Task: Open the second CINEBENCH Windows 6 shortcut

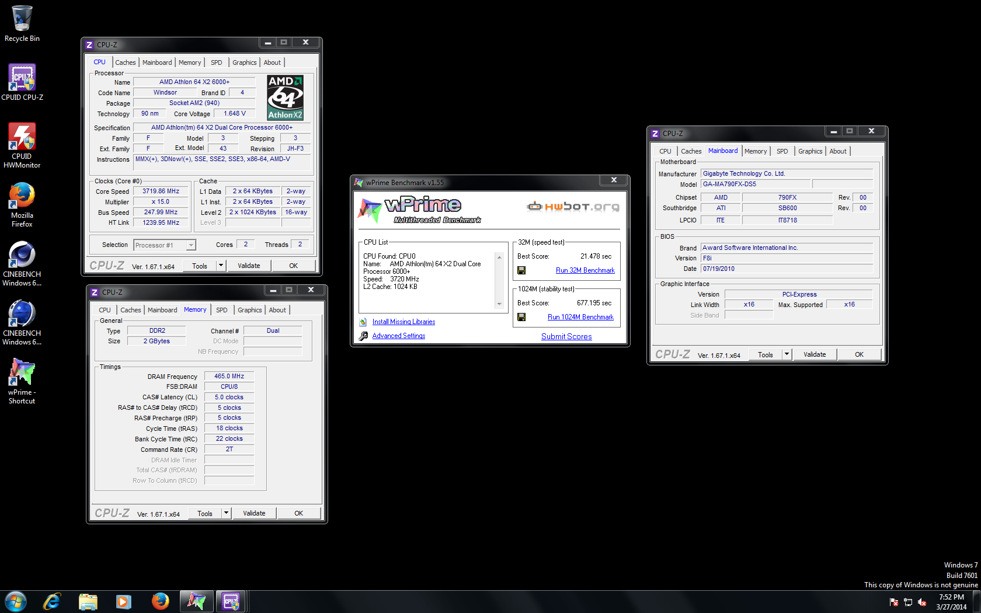Action: point(22,322)
